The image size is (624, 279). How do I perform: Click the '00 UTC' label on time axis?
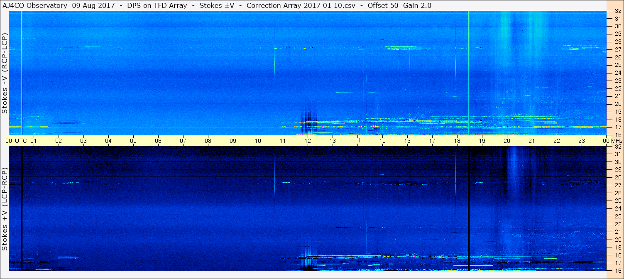[x=16, y=141]
